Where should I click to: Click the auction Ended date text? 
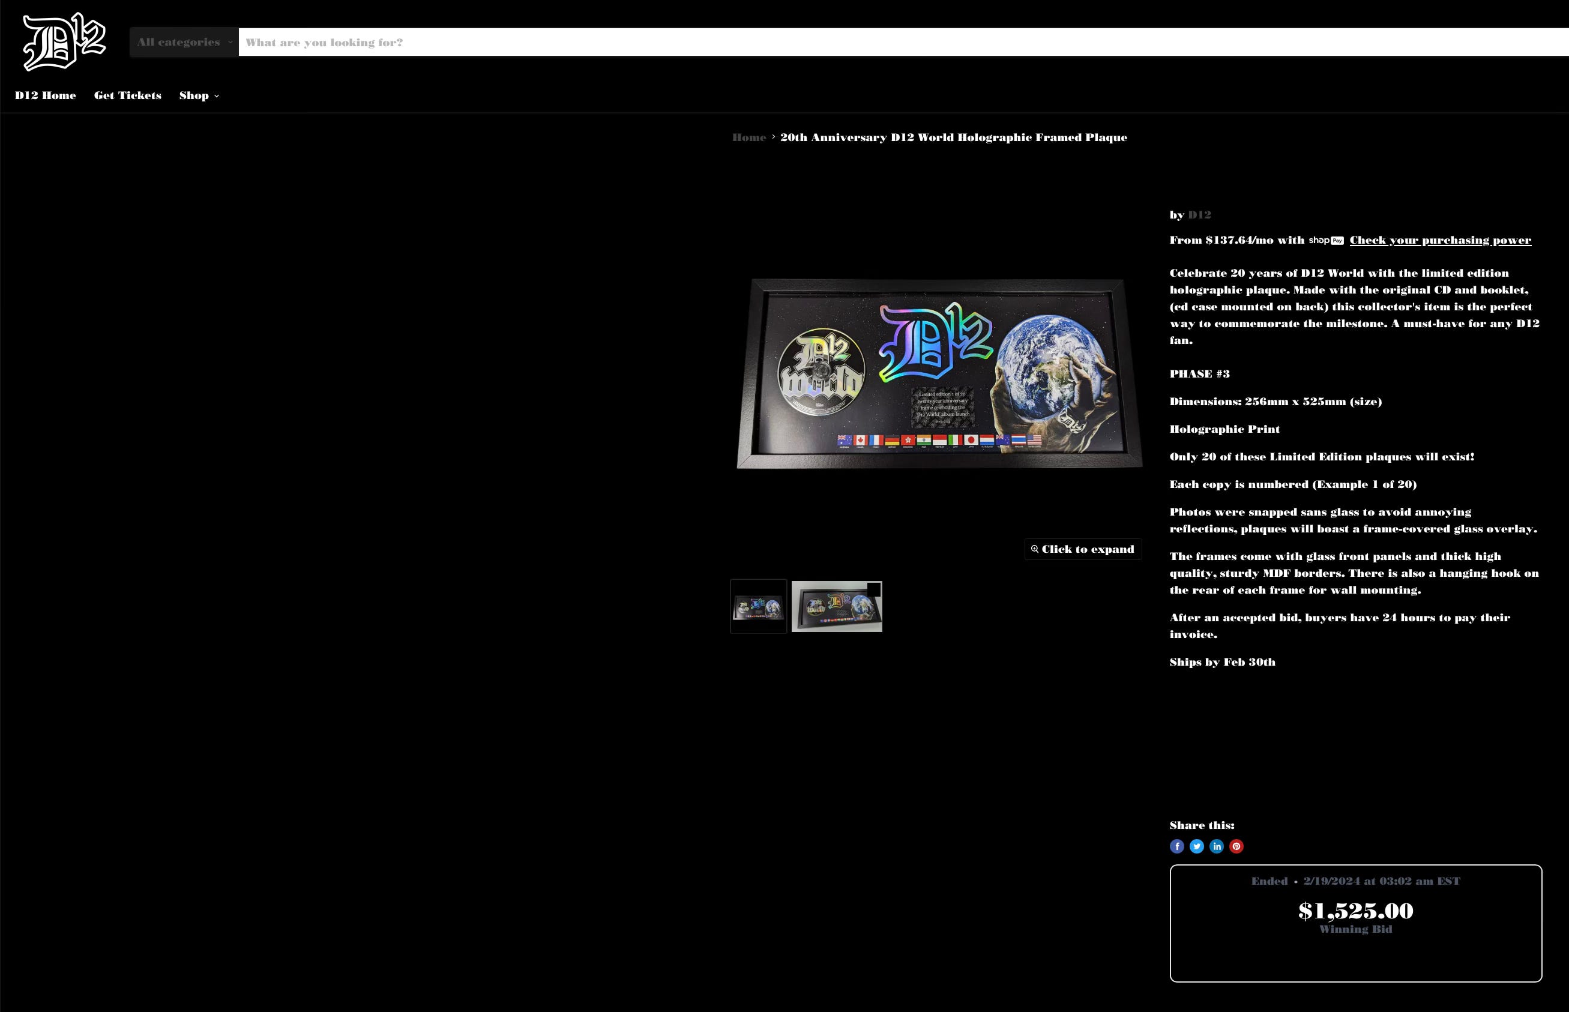[x=1355, y=881]
